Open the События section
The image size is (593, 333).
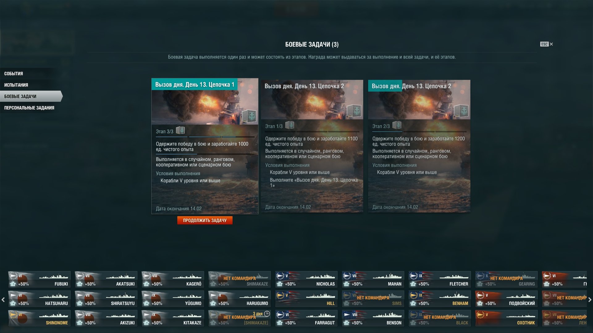click(x=14, y=74)
